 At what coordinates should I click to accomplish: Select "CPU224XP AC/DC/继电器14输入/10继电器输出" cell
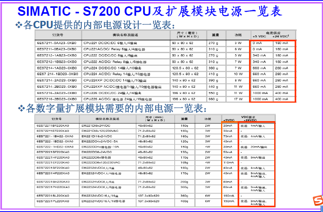(122, 87)
